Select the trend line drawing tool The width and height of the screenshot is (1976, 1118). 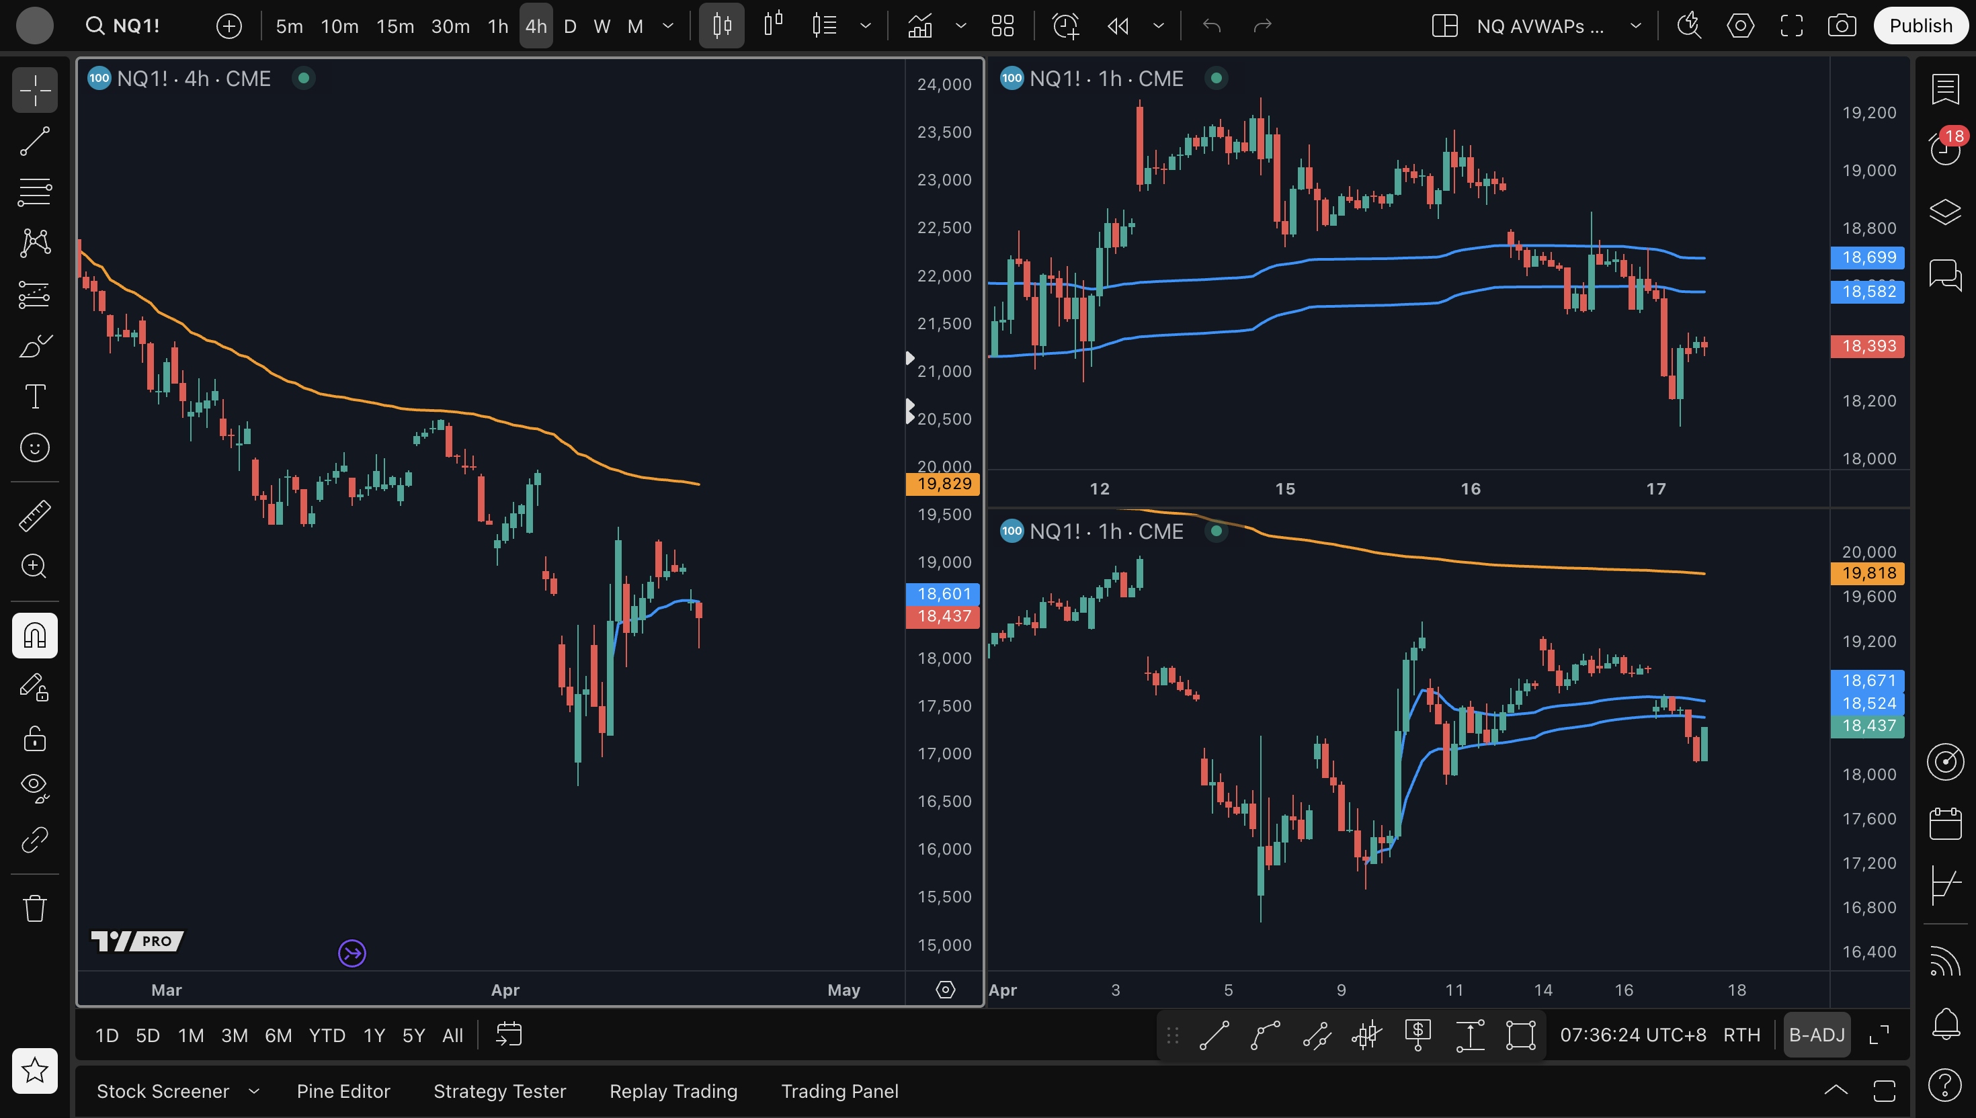point(34,141)
